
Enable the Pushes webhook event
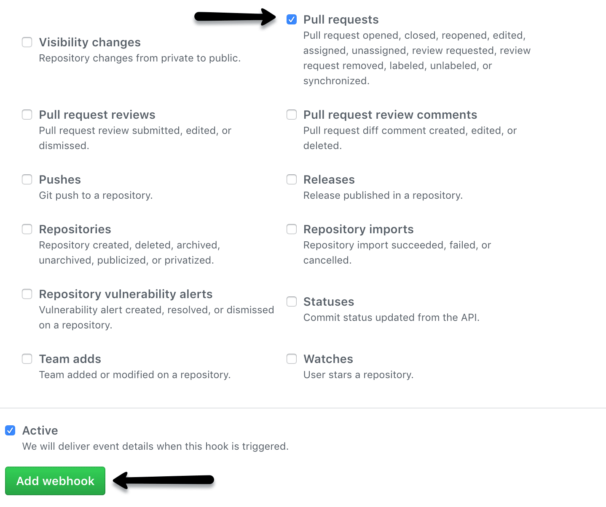point(27,179)
